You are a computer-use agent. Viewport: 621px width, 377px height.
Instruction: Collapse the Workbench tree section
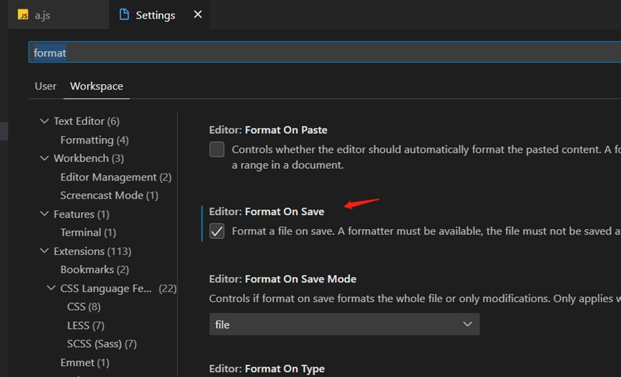click(45, 159)
